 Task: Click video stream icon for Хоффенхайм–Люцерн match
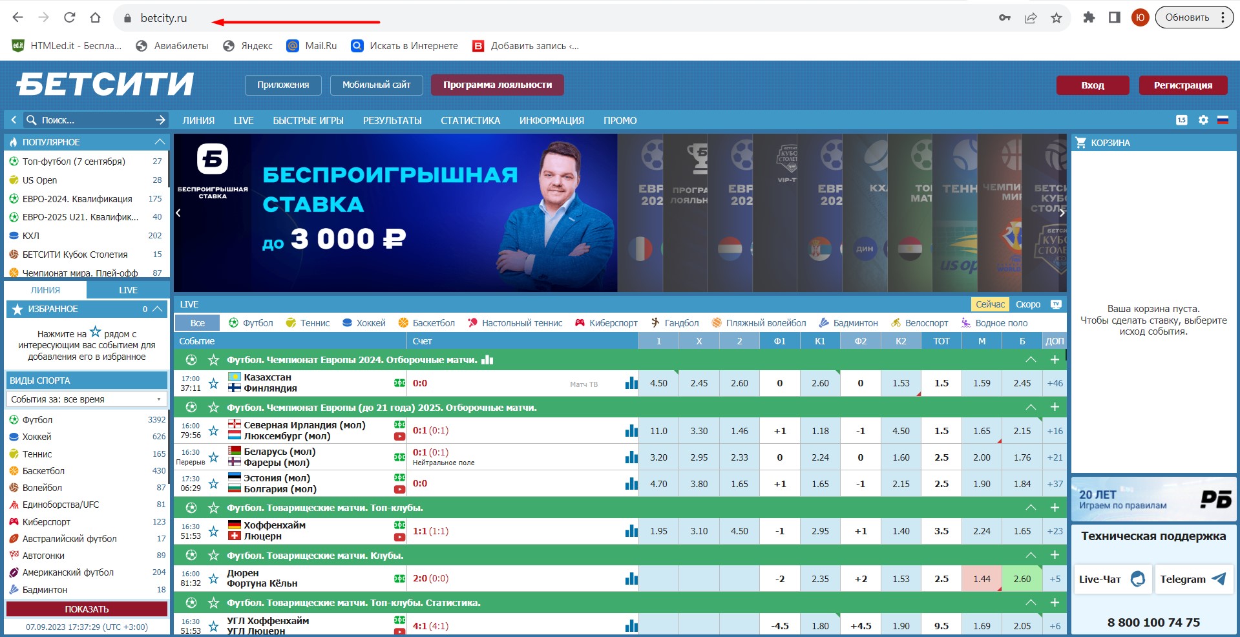[399, 537]
